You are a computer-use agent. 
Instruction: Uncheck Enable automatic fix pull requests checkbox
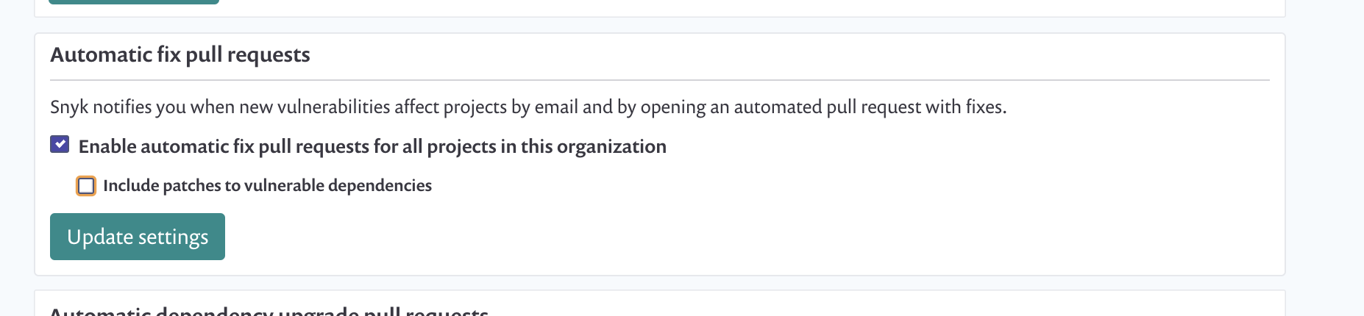pos(60,145)
